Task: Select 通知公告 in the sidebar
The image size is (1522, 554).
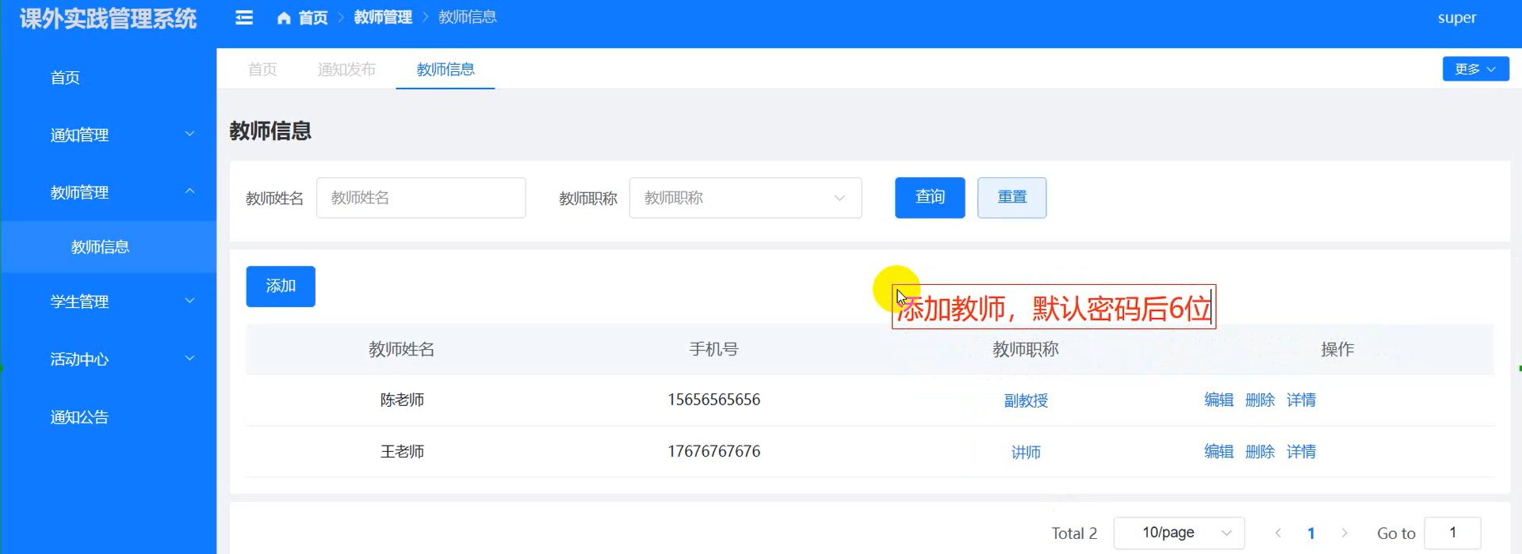Action: pyautogui.click(x=79, y=417)
